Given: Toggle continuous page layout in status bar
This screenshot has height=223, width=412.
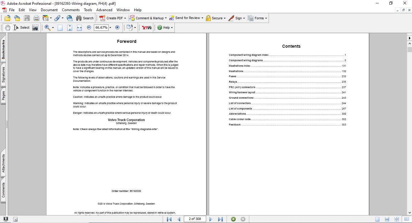Looking at the screenshot, I should click(387, 219).
